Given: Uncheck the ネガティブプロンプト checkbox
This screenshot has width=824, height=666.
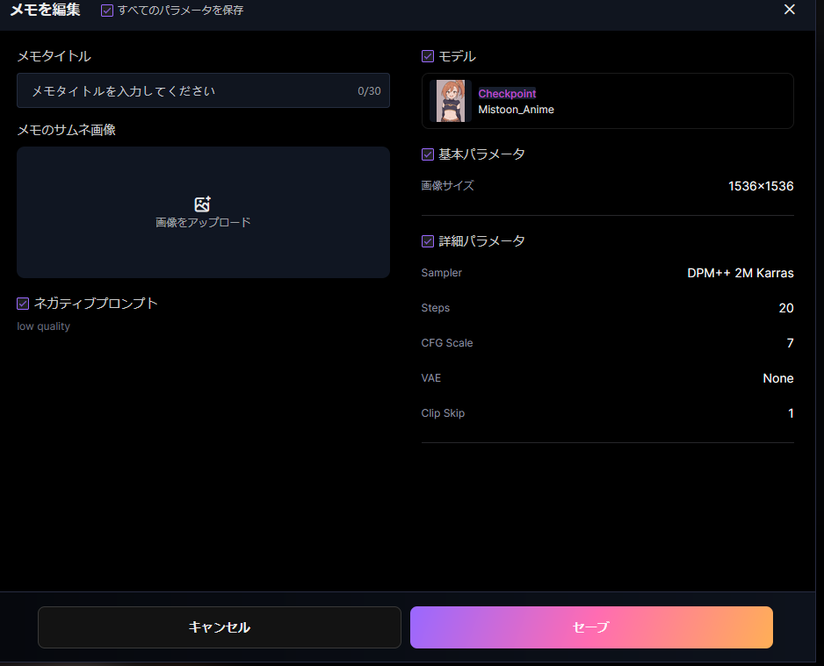Looking at the screenshot, I should 23,304.
